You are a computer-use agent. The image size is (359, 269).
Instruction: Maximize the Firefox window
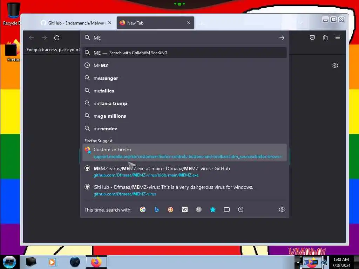coord(334,20)
